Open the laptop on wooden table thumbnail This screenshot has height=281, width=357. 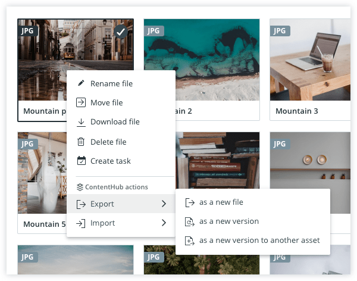pos(310,60)
